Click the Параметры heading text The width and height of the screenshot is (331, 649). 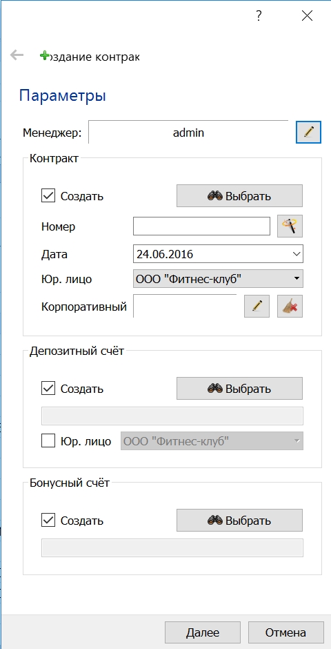62,95
